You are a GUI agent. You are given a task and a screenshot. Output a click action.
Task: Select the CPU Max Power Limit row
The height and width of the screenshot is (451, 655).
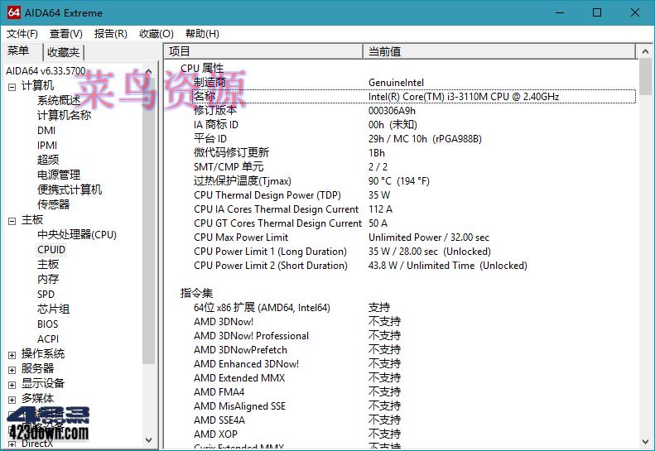(x=413, y=237)
